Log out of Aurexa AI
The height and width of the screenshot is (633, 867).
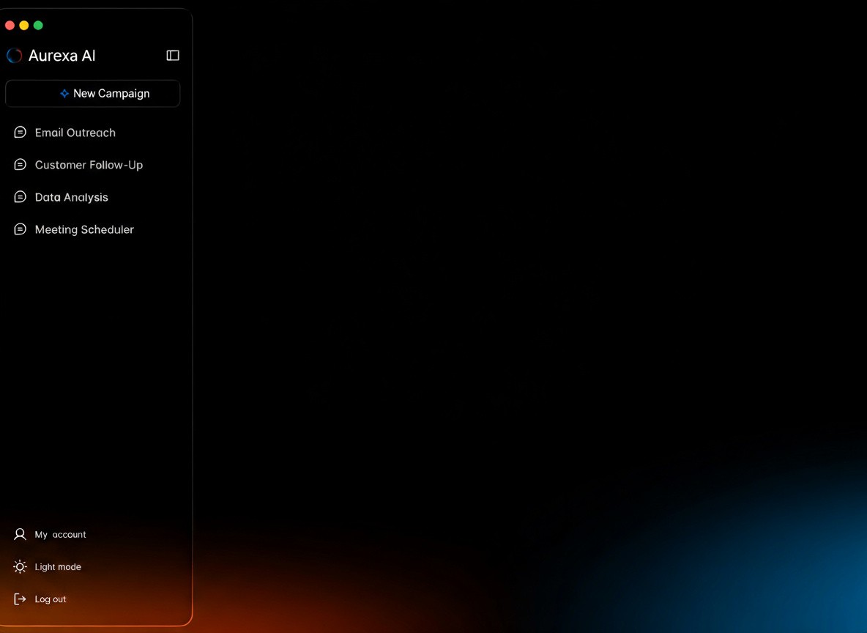[x=40, y=599]
